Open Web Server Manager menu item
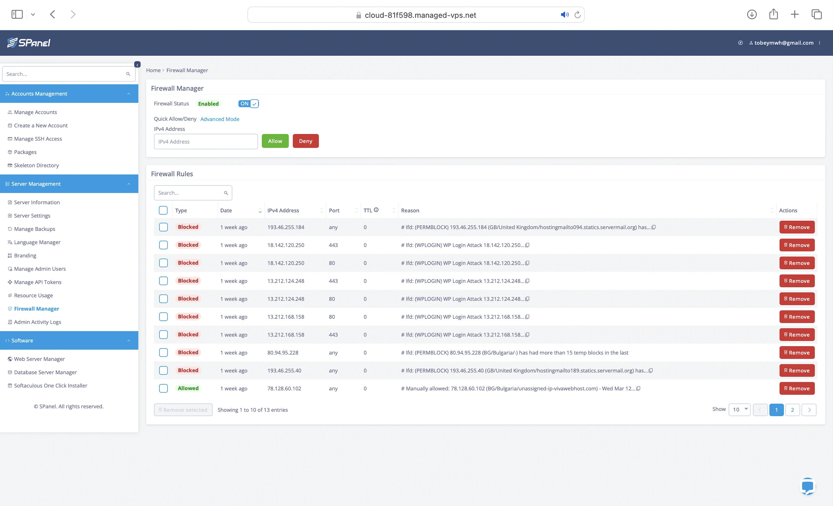This screenshot has width=833, height=506. point(39,359)
